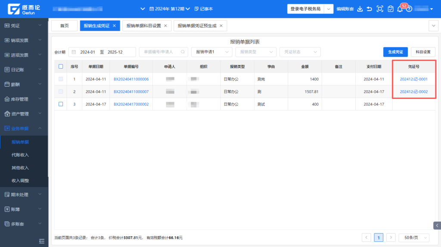
Task: Check the checkbox for row 1
Action: click(x=61, y=79)
